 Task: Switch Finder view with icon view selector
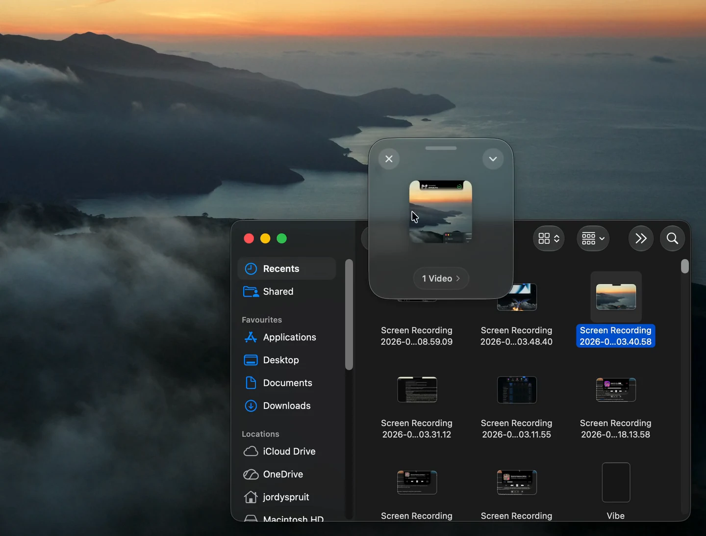coord(549,239)
